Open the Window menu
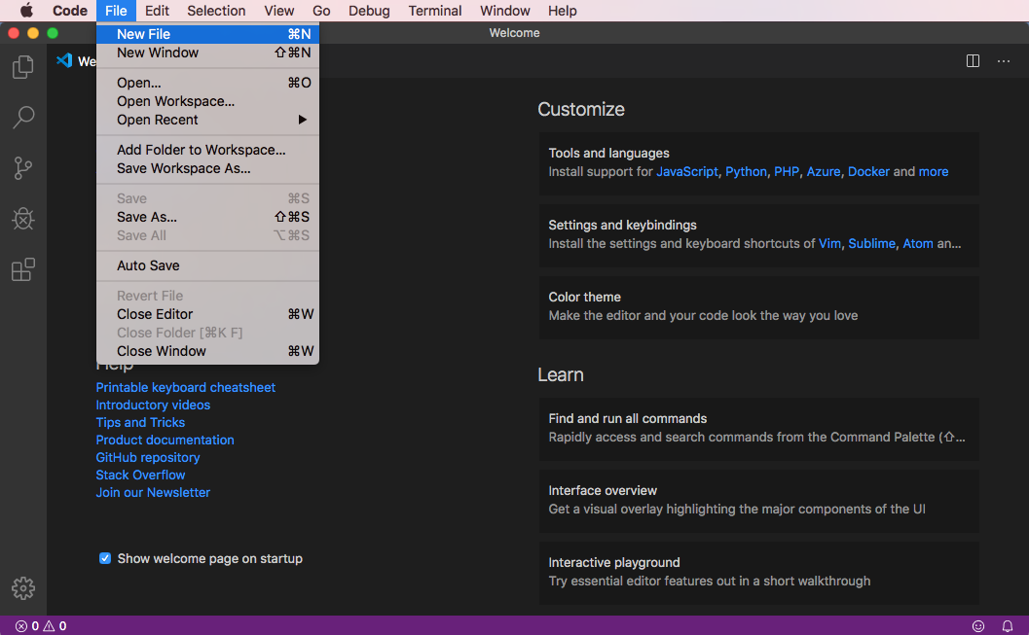 point(504,11)
